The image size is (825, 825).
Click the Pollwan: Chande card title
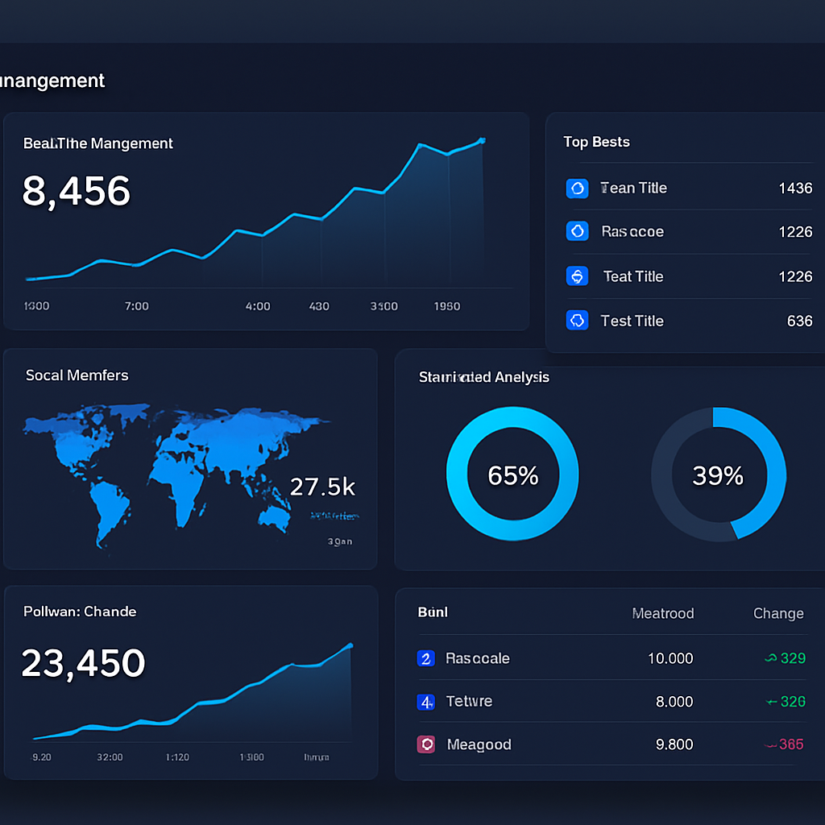pyautogui.click(x=80, y=611)
